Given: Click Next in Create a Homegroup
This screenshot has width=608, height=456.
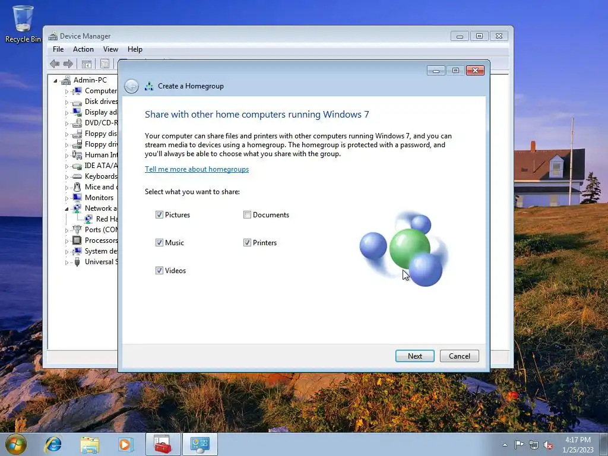Looking at the screenshot, I should pos(414,356).
